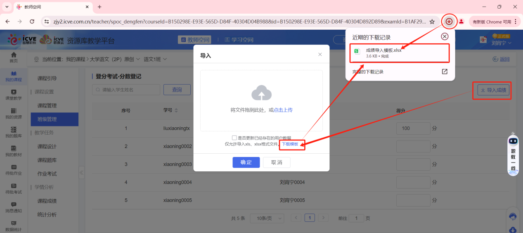
Task: Open the 首页 home icon in sidebar
Action: pos(14,55)
